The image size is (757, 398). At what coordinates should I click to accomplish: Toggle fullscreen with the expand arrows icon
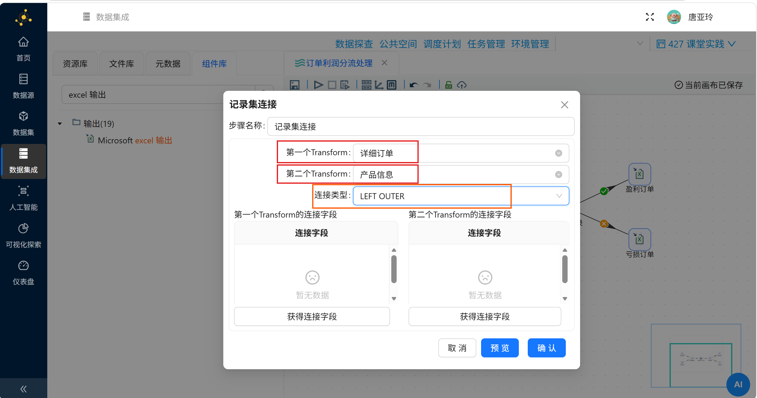pyautogui.click(x=650, y=17)
